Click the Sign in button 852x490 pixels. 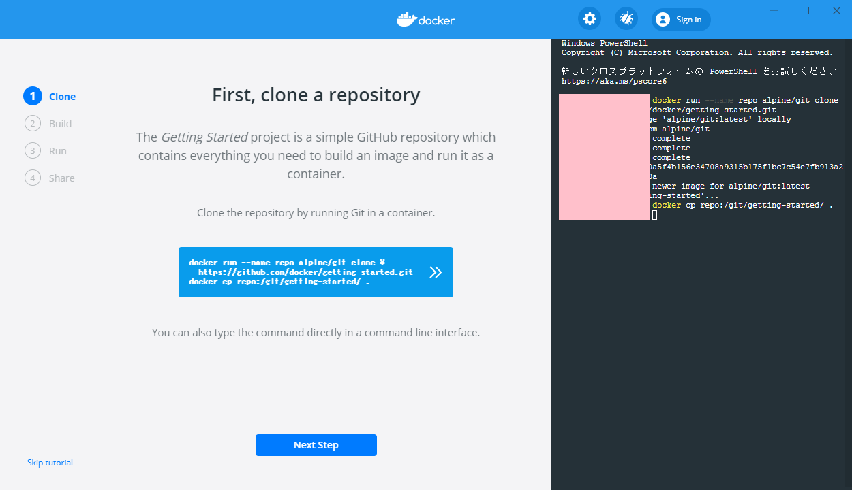pos(681,20)
